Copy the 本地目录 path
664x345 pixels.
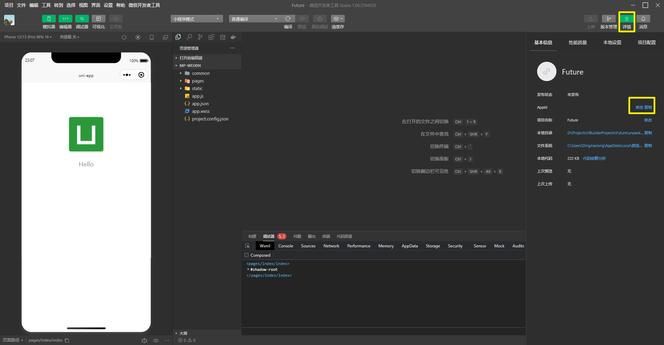pyautogui.click(x=648, y=133)
